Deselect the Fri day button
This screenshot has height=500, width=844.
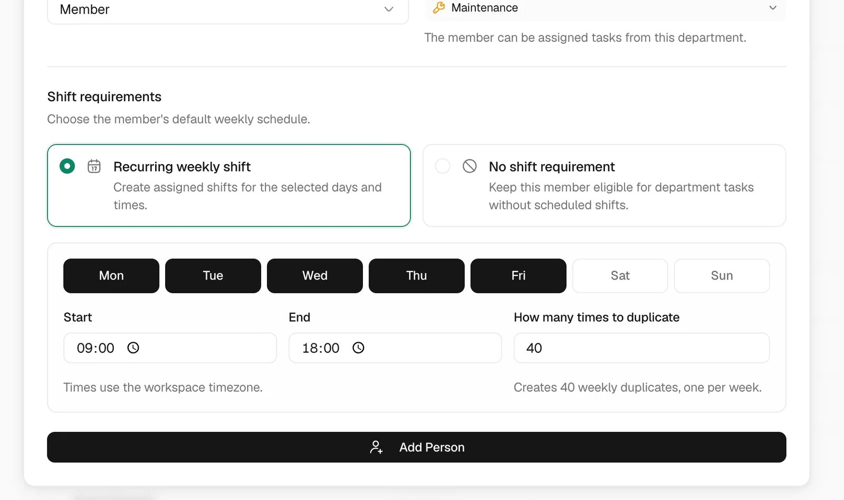click(519, 276)
